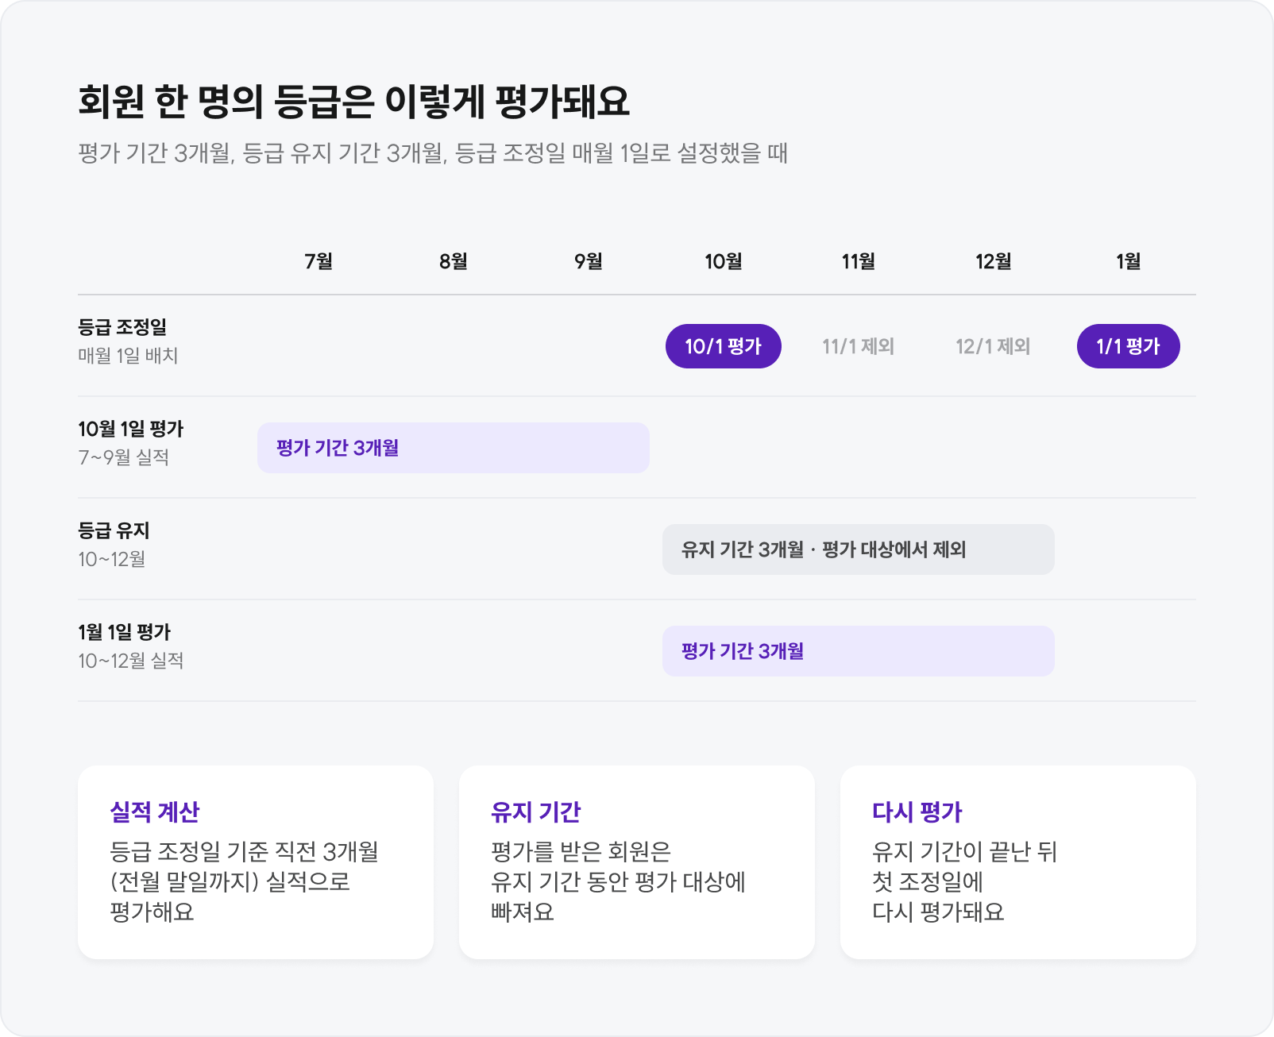
Task: Click the 1월 column header
Action: (1129, 261)
